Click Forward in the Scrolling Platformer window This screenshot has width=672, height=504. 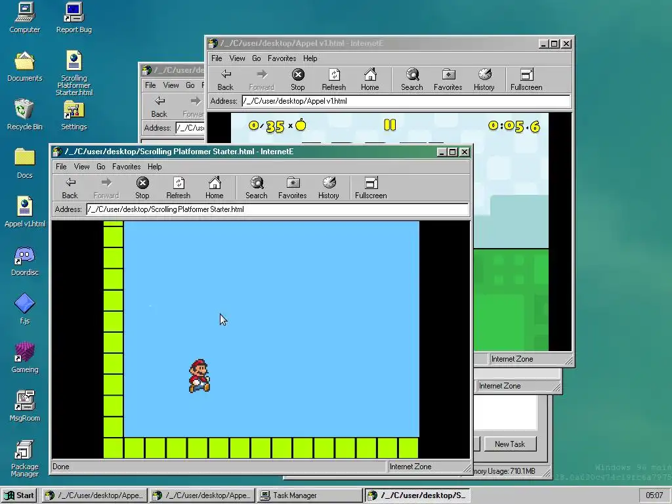click(106, 188)
